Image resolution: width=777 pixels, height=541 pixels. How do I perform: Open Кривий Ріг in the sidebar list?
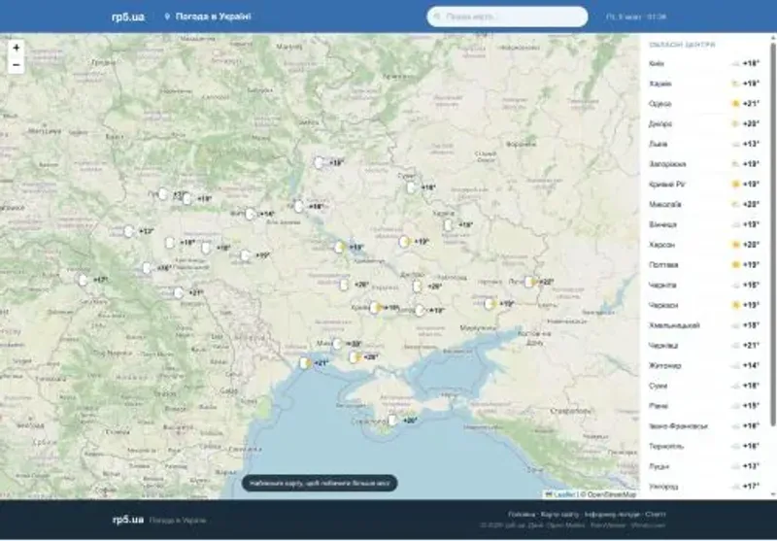pos(703,185)
